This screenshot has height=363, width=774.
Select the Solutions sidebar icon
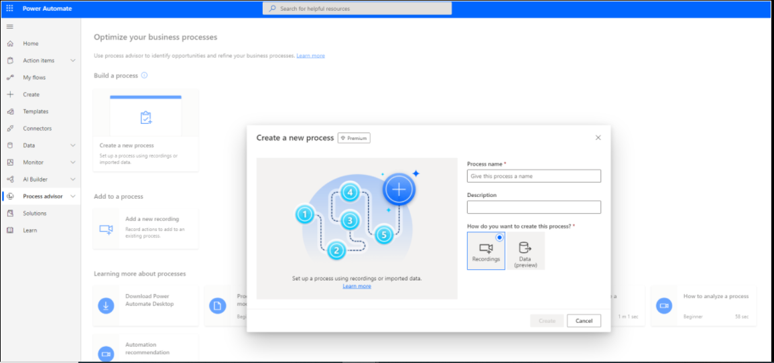tap(10, 214)
